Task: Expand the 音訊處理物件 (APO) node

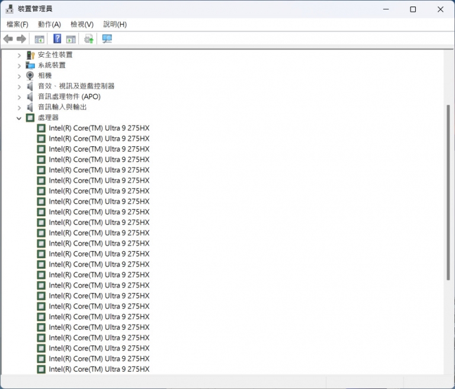Action: point(19,97)
